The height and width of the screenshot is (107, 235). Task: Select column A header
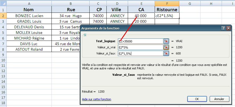pos(29,3)
